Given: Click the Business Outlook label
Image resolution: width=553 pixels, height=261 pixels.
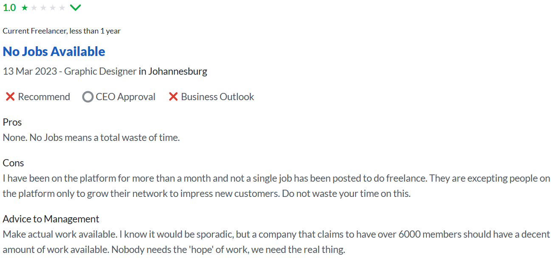Looking at the screenshot, I should (217, 97).
